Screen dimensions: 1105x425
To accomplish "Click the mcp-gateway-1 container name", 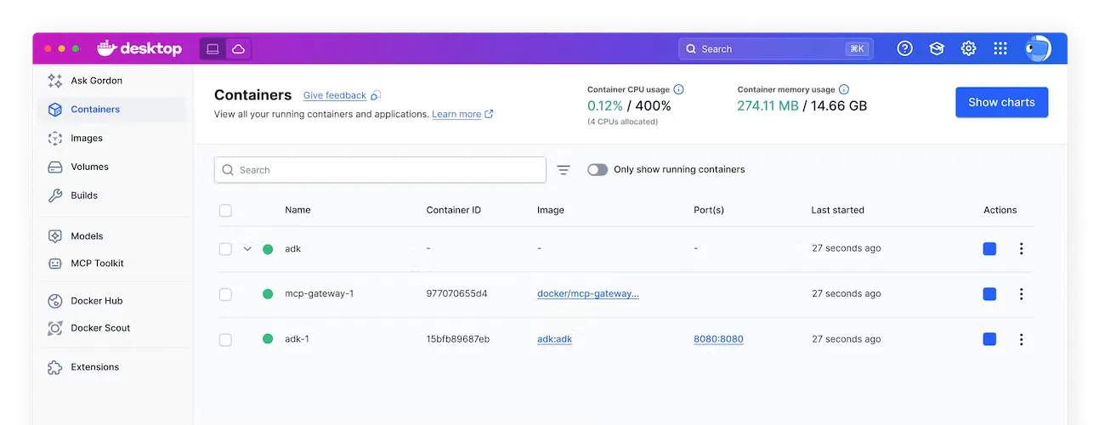I will (x=320, y=294).
